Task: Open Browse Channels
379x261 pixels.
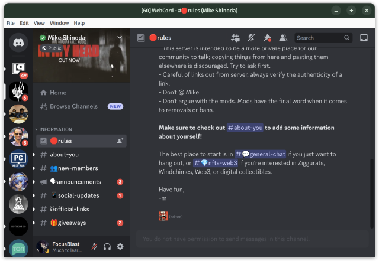Action: click(x=81, y=106)
